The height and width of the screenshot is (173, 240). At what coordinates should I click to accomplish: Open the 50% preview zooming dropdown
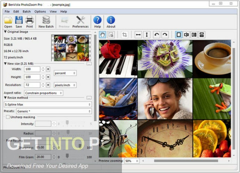(x=132, y=161)
